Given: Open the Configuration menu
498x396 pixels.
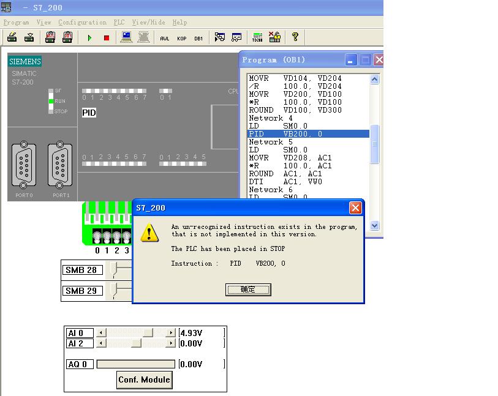Looking at the screenshot, I should tap(82, 22).
